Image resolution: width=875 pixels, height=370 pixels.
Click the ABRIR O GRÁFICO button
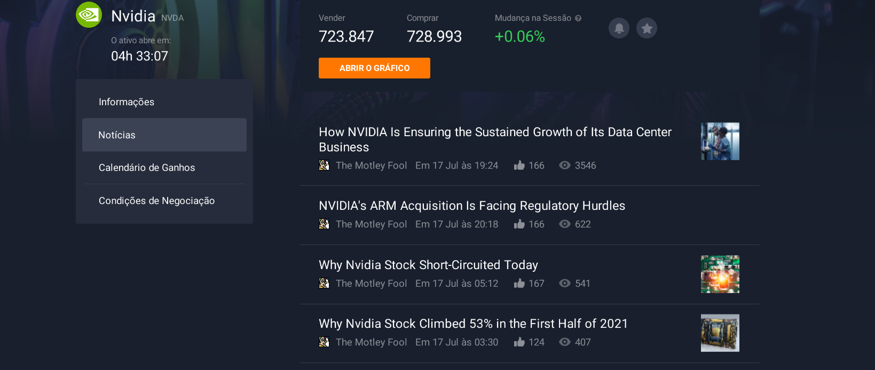point(374,68)
